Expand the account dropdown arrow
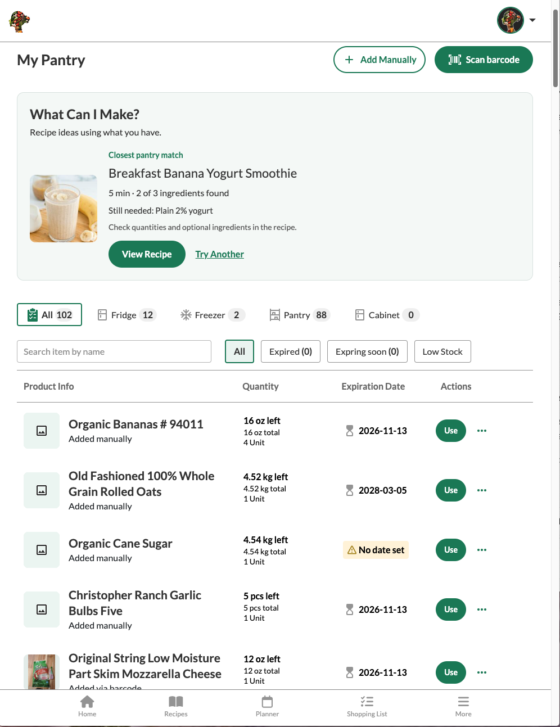 (532, 20)
